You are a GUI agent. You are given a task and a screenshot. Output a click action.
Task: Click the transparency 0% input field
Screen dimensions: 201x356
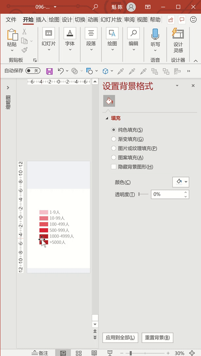coord(170,194)
